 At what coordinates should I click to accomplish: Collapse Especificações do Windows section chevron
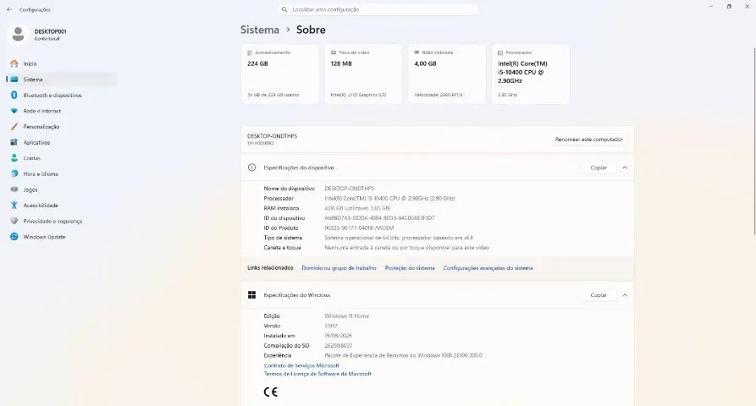pyautogui.click(x=625, y=294)
